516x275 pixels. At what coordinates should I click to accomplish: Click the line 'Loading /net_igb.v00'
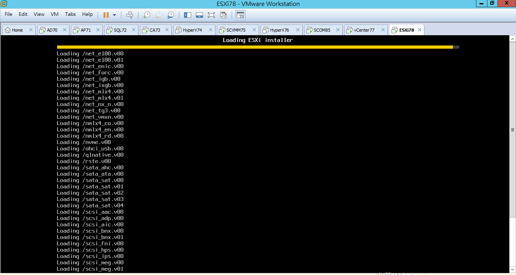[88, 79]
